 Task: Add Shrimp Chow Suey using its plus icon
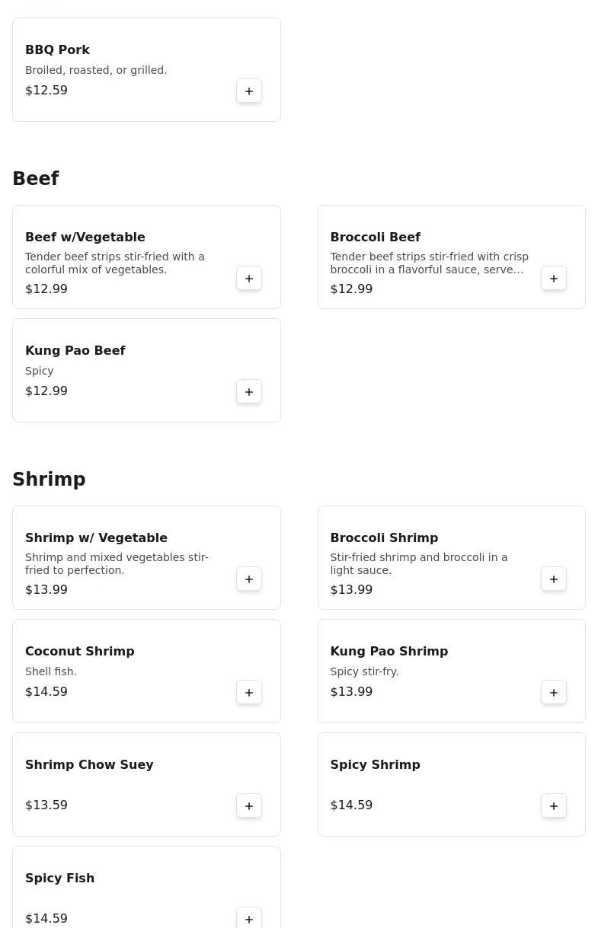click(249, 806)
